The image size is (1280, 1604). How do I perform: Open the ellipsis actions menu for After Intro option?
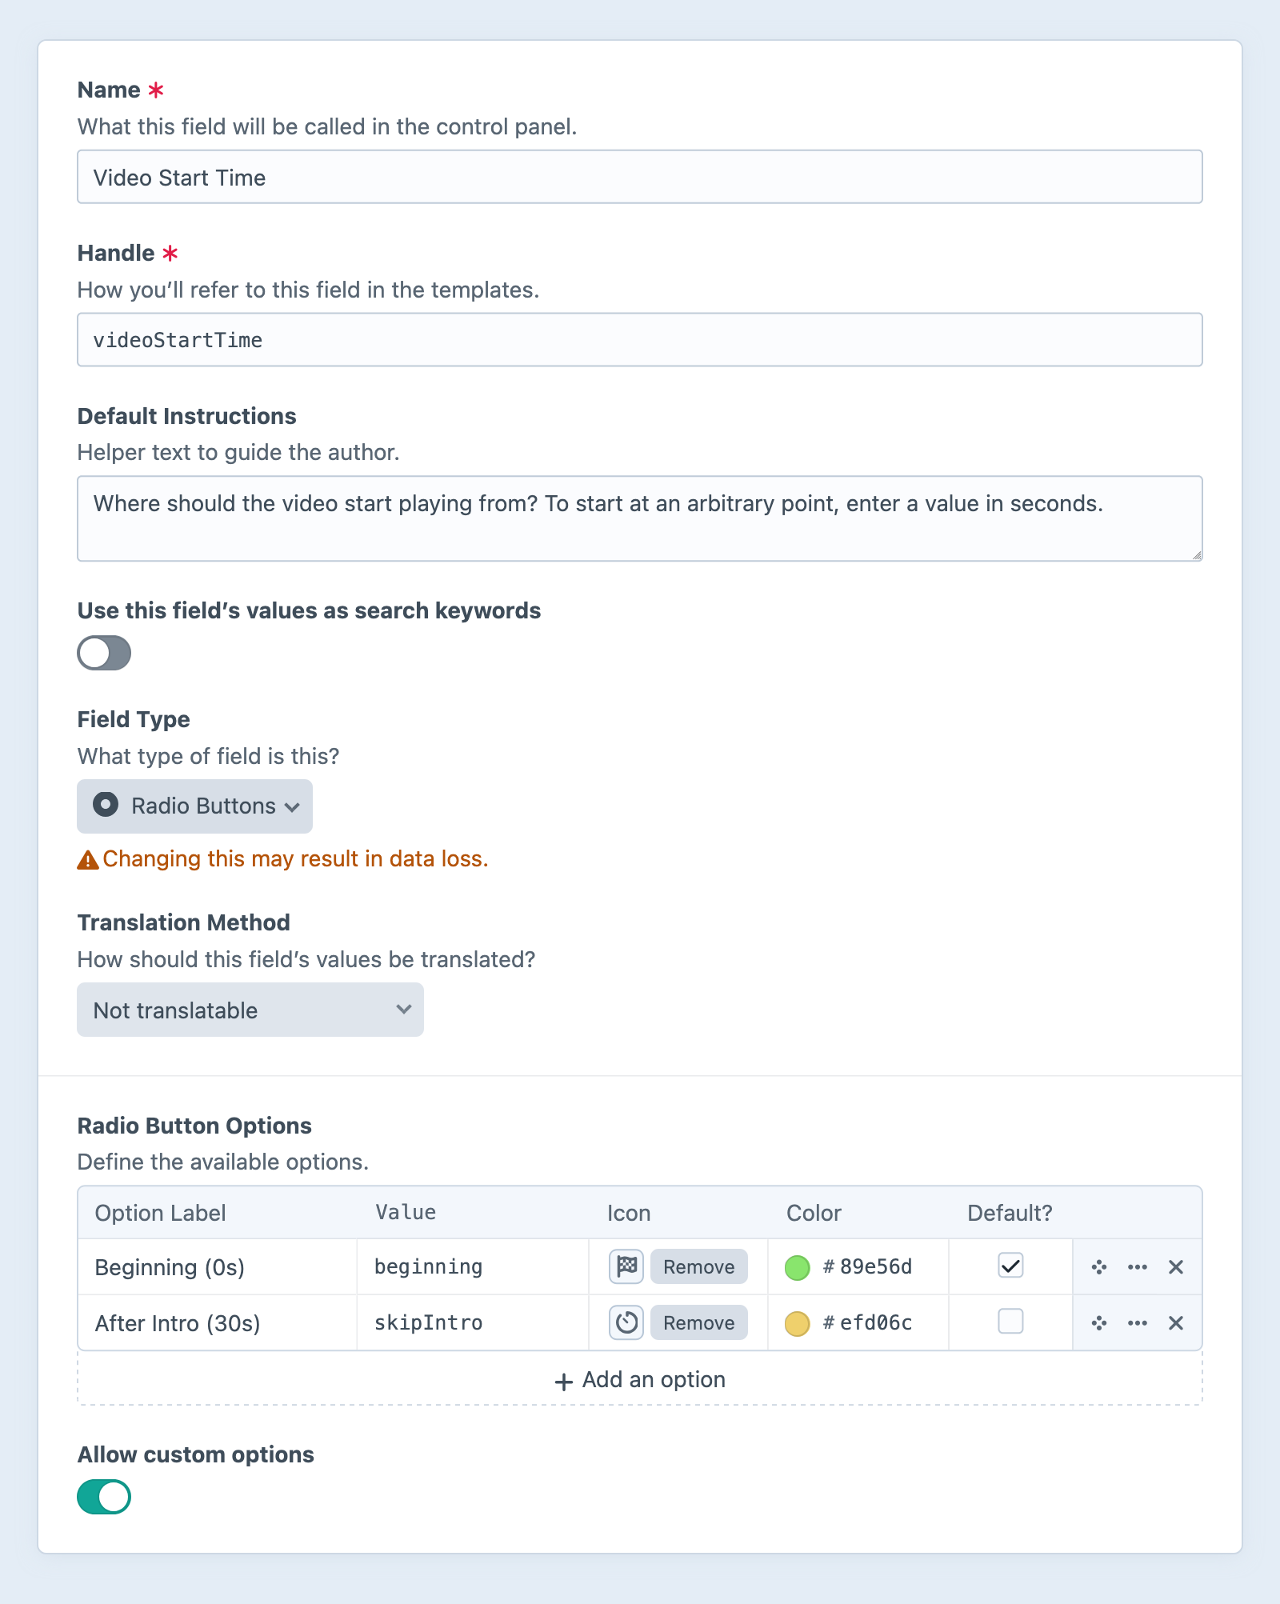click(x=1137, y=1322)
